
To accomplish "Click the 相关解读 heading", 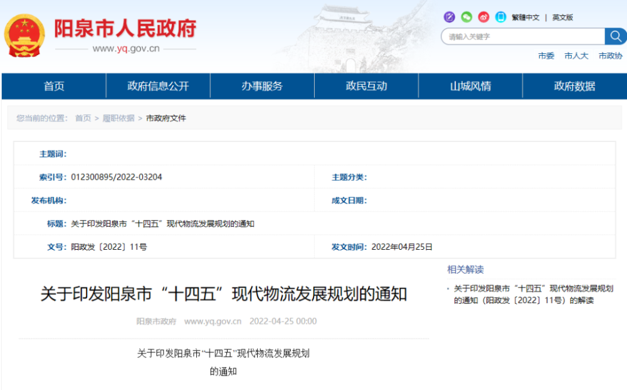I will tap(465, 269).
